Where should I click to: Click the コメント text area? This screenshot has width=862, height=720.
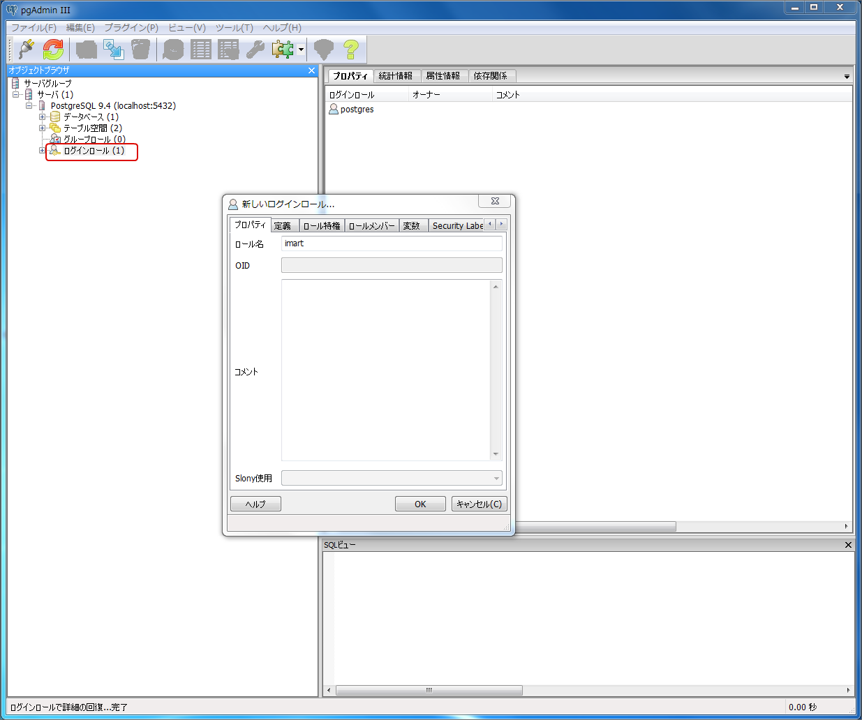pyautogui.click(x=386, y=370)
